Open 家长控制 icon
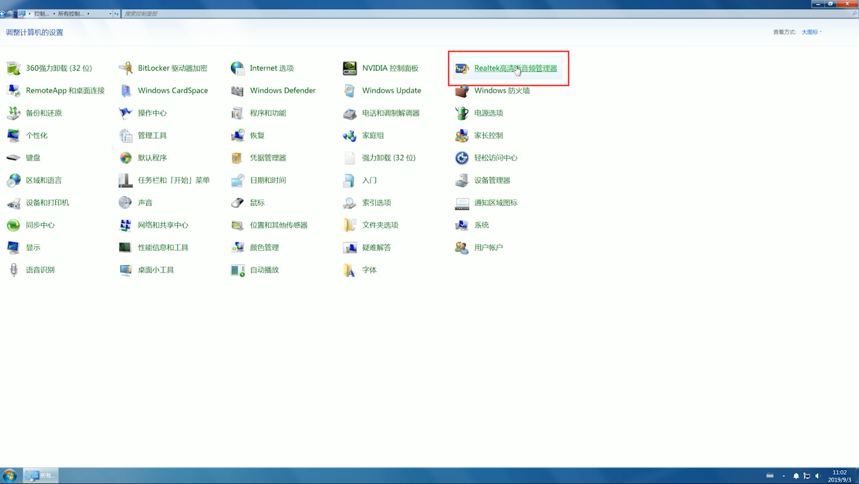859x484 pixels. [462, 135]
